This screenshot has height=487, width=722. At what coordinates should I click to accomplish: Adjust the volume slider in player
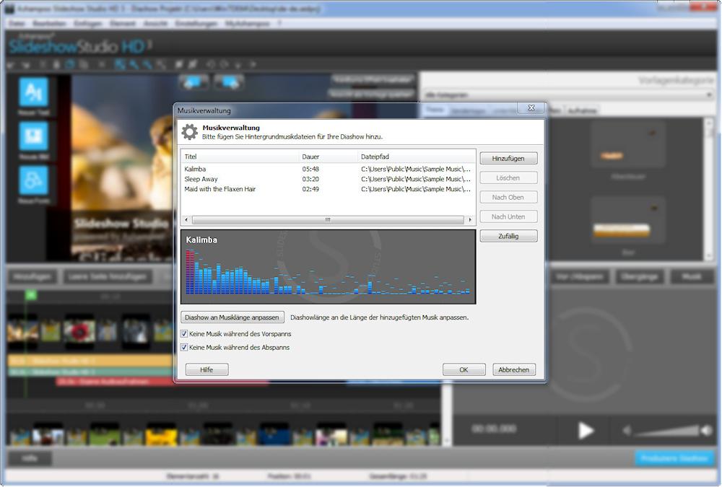[x=668, y=431]
